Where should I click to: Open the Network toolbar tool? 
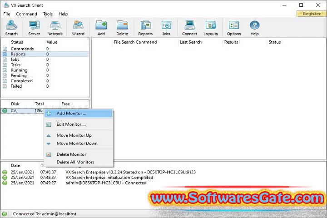coord(55,28)
